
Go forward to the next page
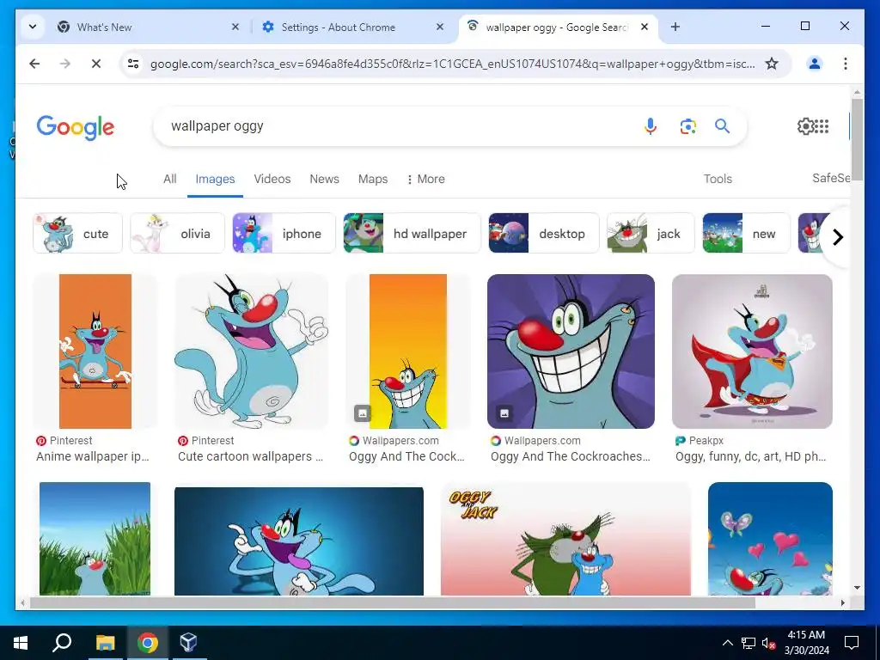click(x=65, y=64)
